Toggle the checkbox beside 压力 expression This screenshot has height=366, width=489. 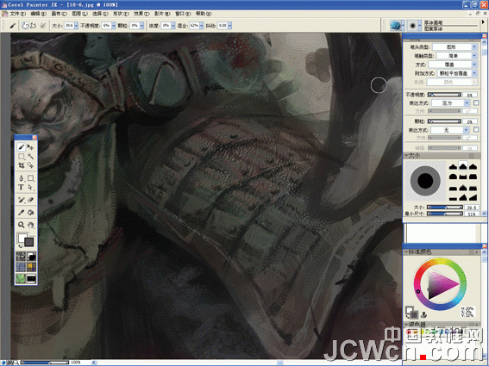476,102
